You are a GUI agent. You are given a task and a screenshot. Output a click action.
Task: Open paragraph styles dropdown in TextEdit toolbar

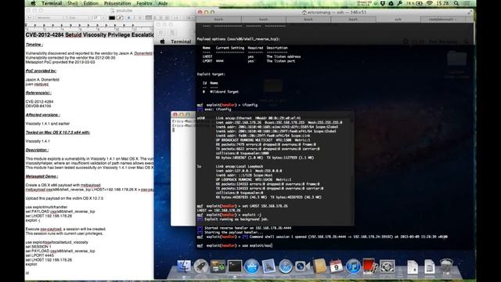30,18
